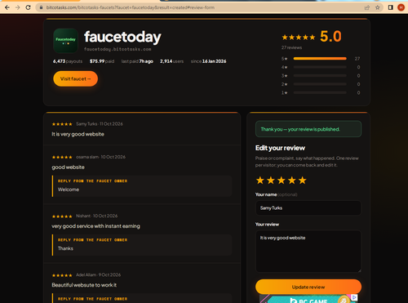Click the 'Thank you — your review is published' notice
This screenshot has height=303, width=408.
308,129
